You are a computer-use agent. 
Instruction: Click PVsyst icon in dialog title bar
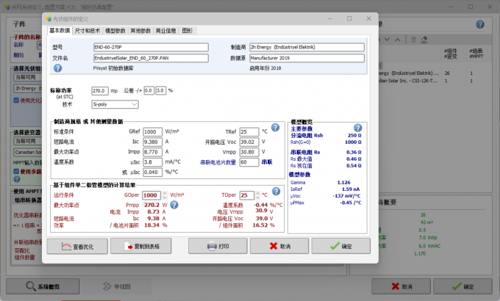tap(49, 18)
